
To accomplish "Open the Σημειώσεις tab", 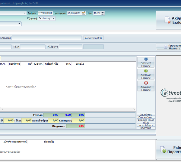I will coord(146,115).
